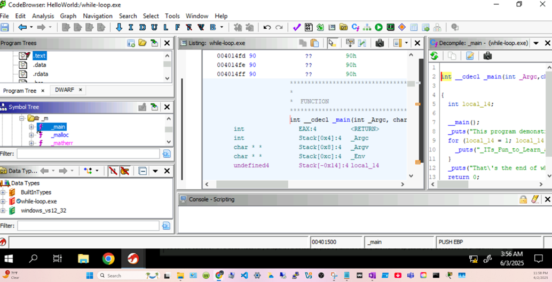Open the symbol hierarchy tree toolbar icon
Screen dimensions: 552x282
coord(367,27)
